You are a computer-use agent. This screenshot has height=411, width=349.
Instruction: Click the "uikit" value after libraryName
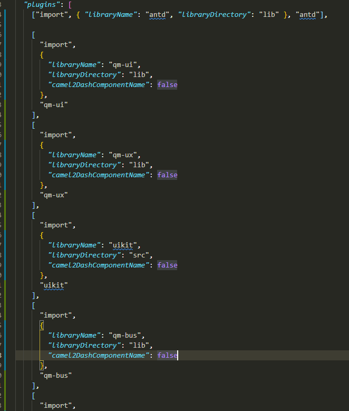(123, 245)
